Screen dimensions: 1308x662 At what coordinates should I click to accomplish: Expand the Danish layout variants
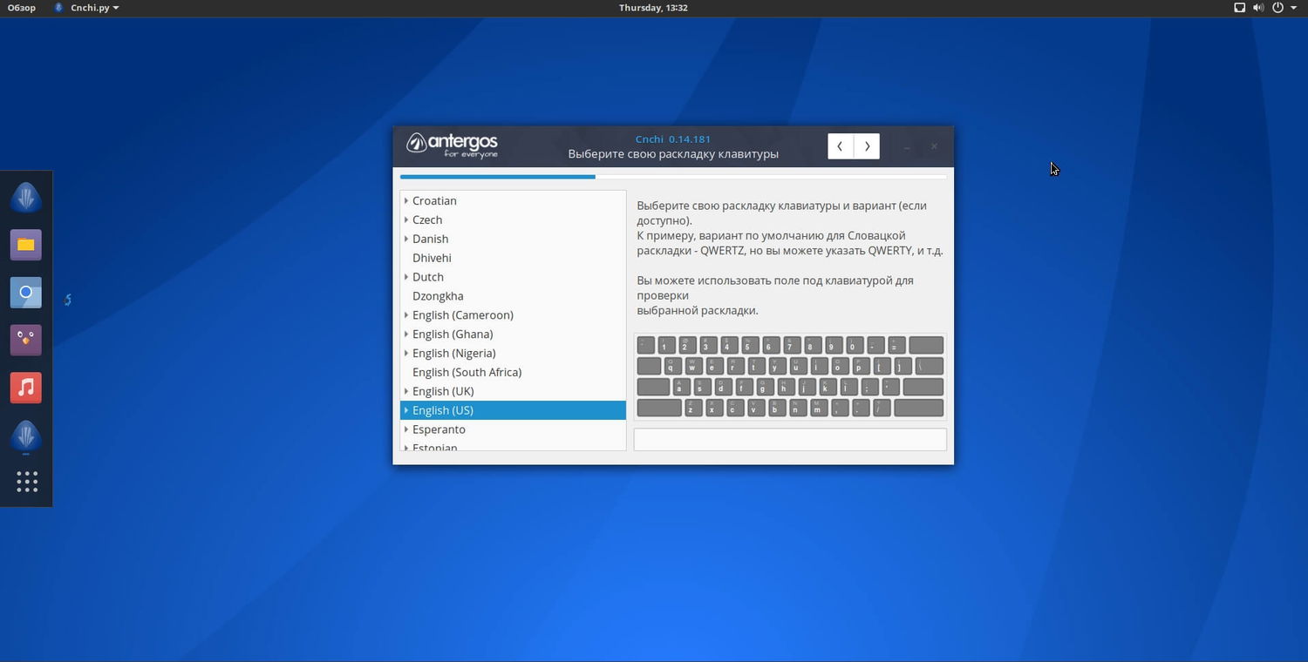pyautogui.click(x=406, y=239)
